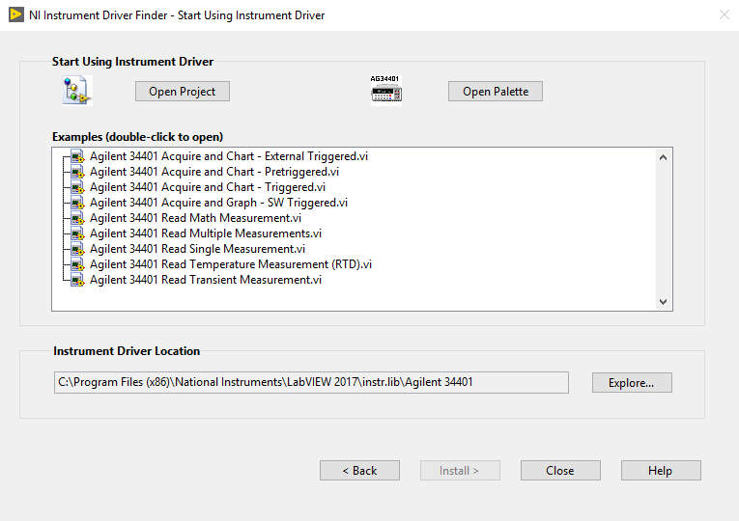Click the examples list scroll down arrow
The height and width of the screenshot is (521, 739).
[663, 301]
